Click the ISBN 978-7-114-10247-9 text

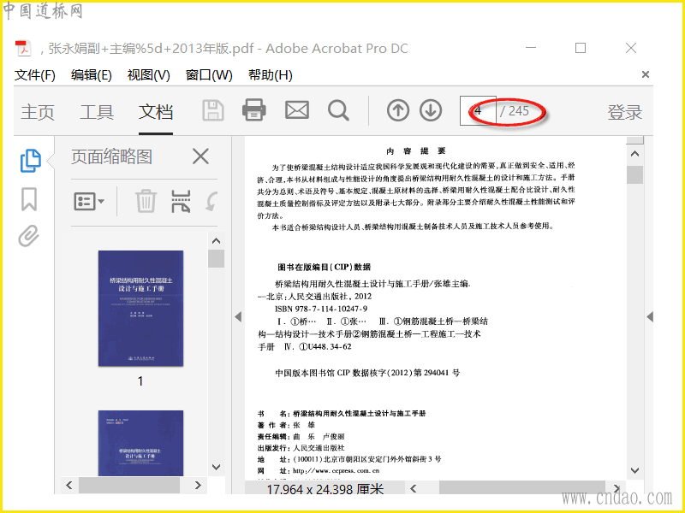pos(321,309)
